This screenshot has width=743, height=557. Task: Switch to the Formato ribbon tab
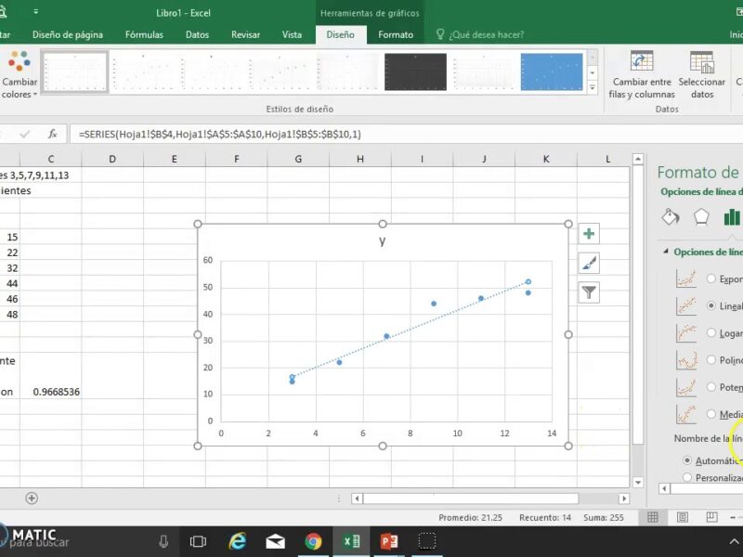tap(396, 34)
